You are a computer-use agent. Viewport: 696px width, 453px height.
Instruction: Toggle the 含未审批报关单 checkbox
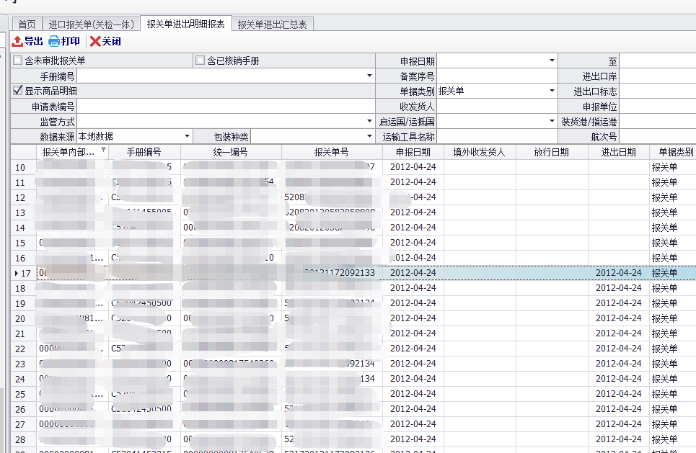(x=18, y=61)
